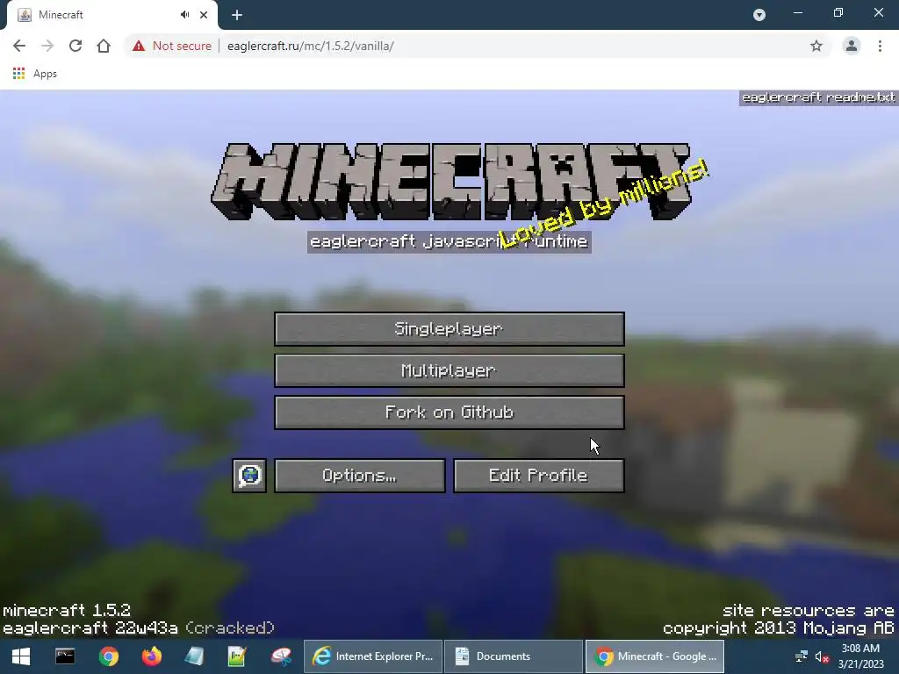Screen dimensions: 899x674
Task: Open the red-and-white paint-style taskbar icon
Action: (281, 656)
